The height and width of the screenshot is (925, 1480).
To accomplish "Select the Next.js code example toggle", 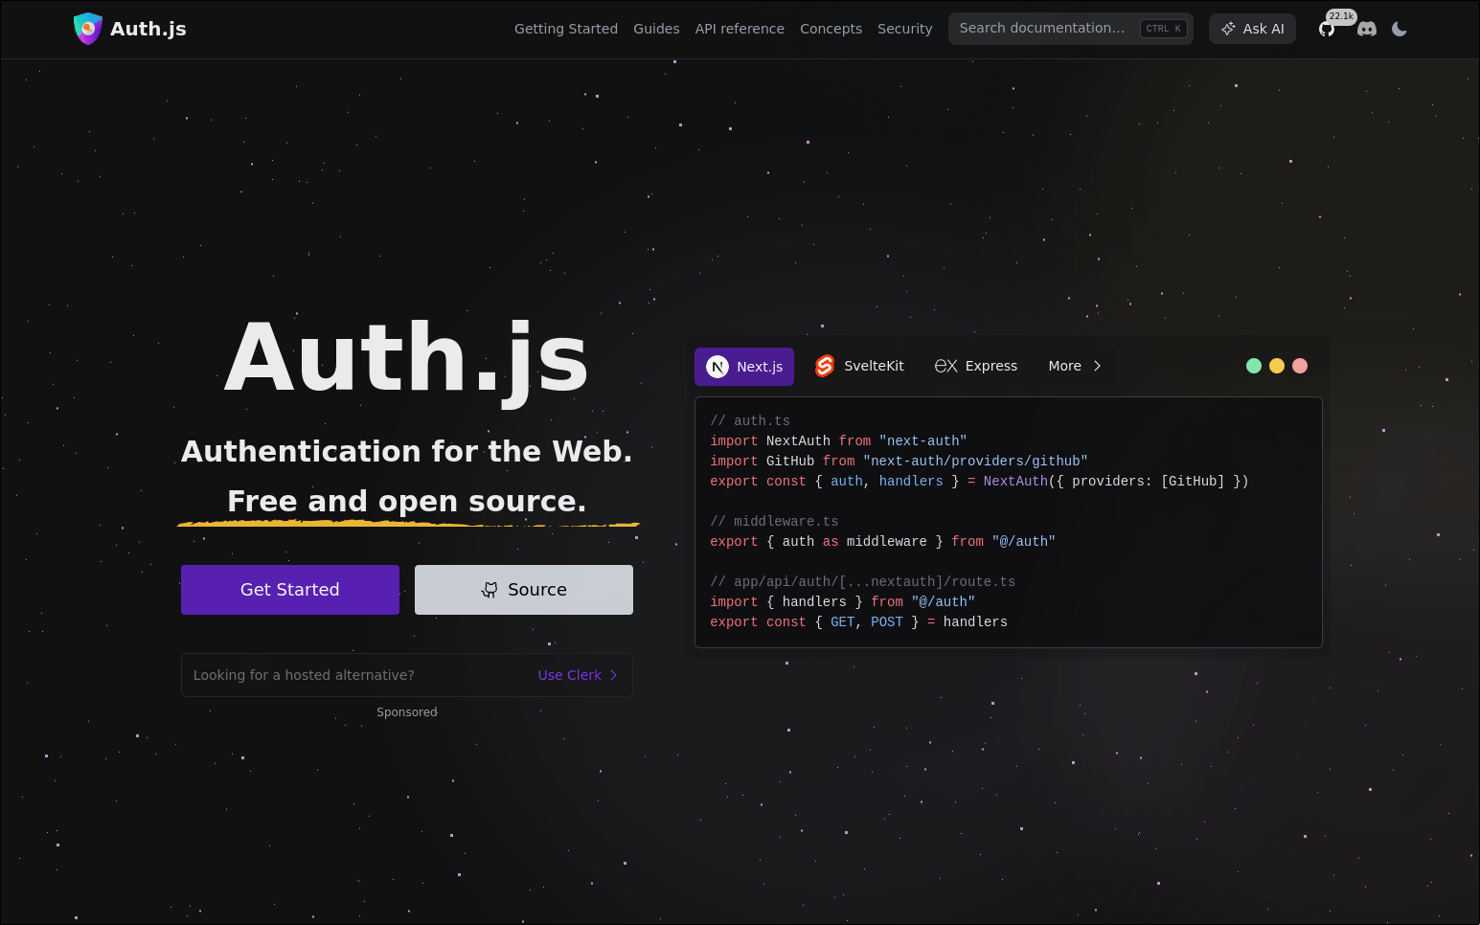I will coord(744,367).
